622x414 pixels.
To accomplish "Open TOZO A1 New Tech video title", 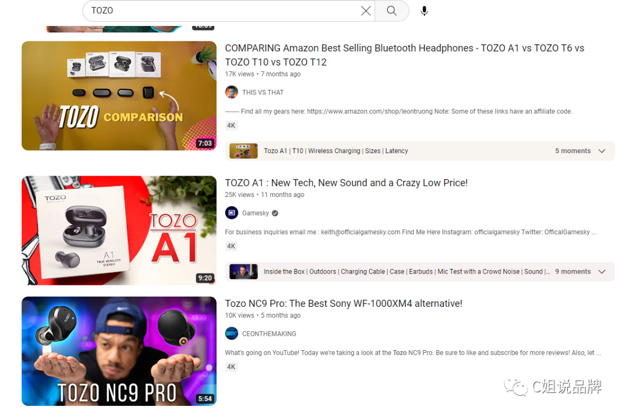I will pyautogui.click(x=346, y=183).
